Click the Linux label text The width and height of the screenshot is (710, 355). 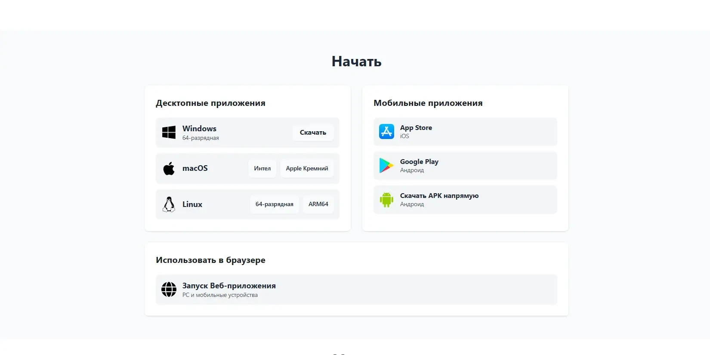tap(192, 204)
